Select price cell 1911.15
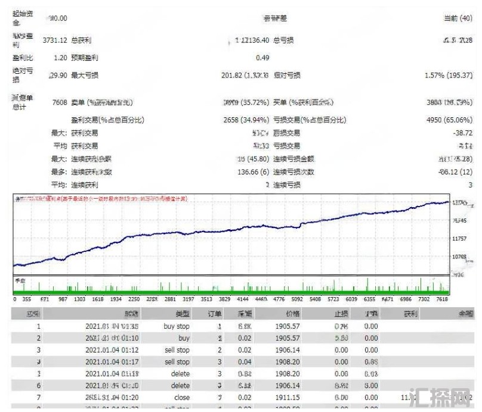This screenshot has height=412, width=482. (288, 398)
